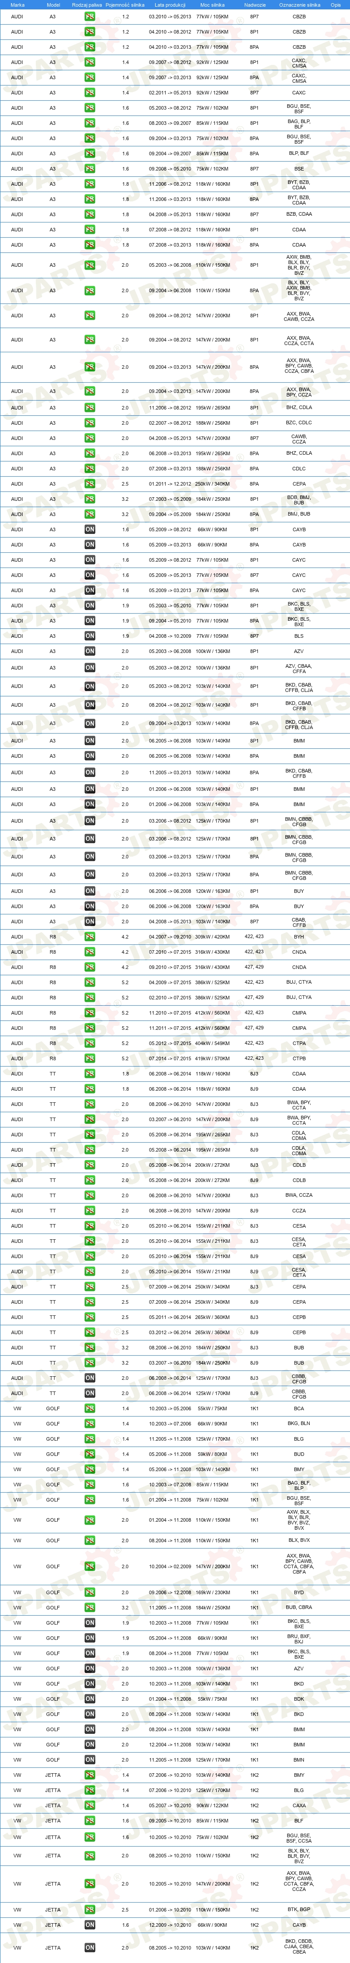Click the petrol icon in the AUDI R8 BYH row

pos(90,937)
